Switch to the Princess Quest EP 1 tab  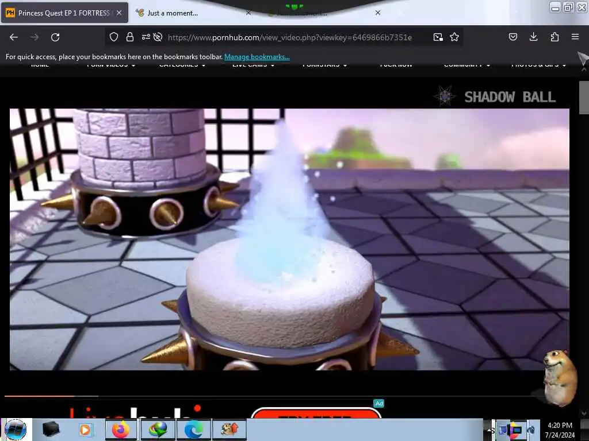pos(64,13)
